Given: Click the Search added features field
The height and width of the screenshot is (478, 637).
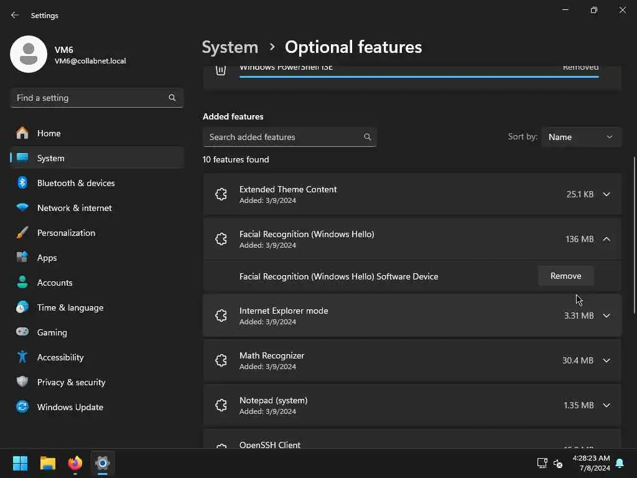Looking at the screenshot, I should (x=284, y=137).
